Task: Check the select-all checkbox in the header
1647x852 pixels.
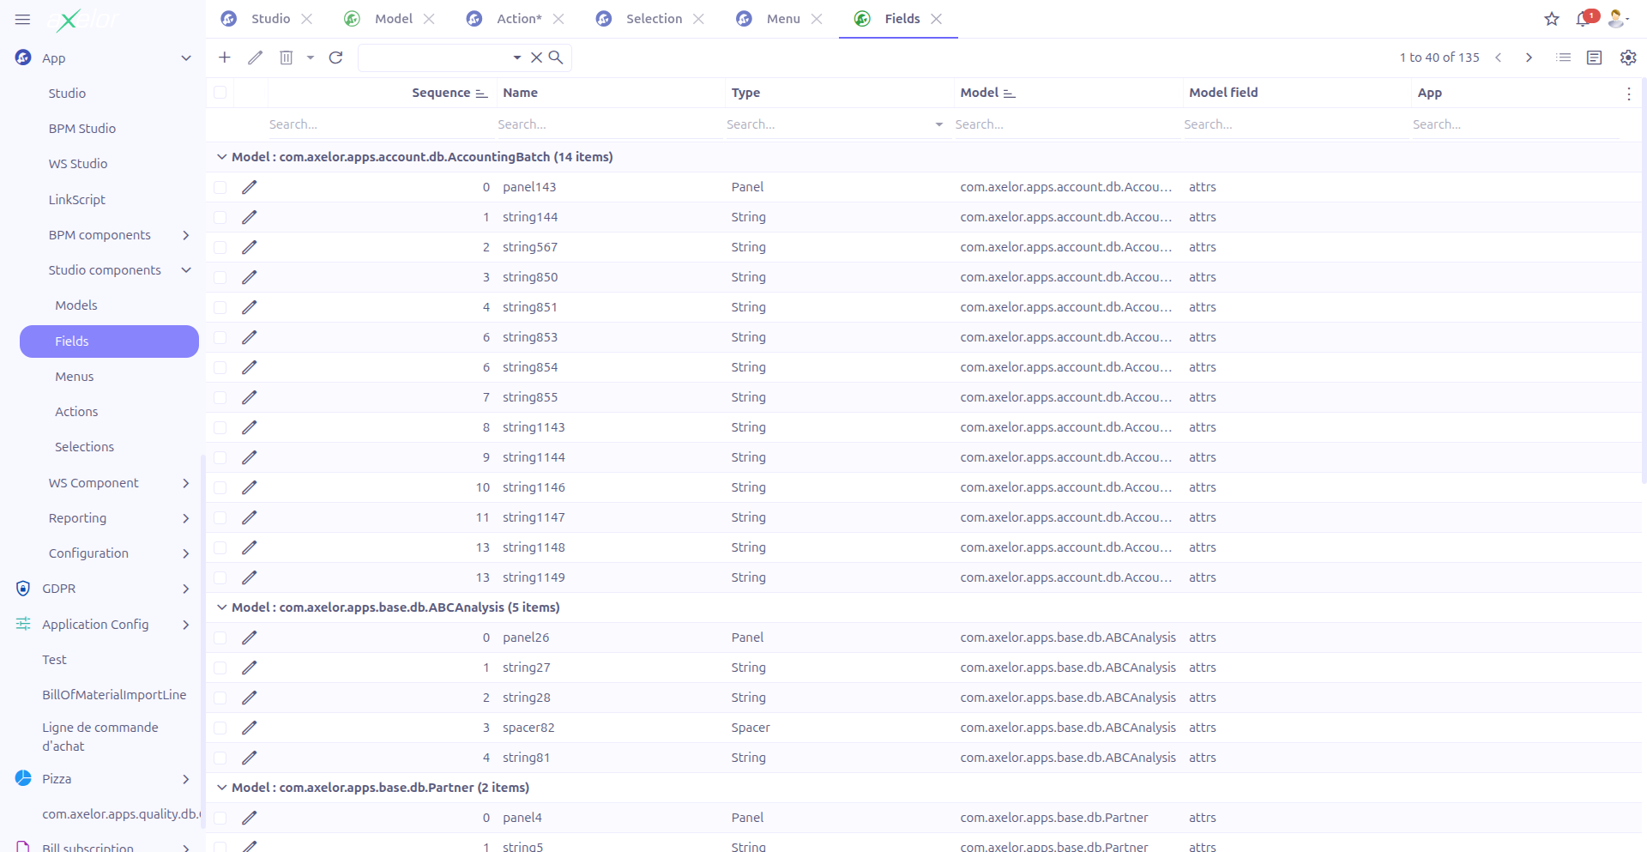Action: click(220, 93)
